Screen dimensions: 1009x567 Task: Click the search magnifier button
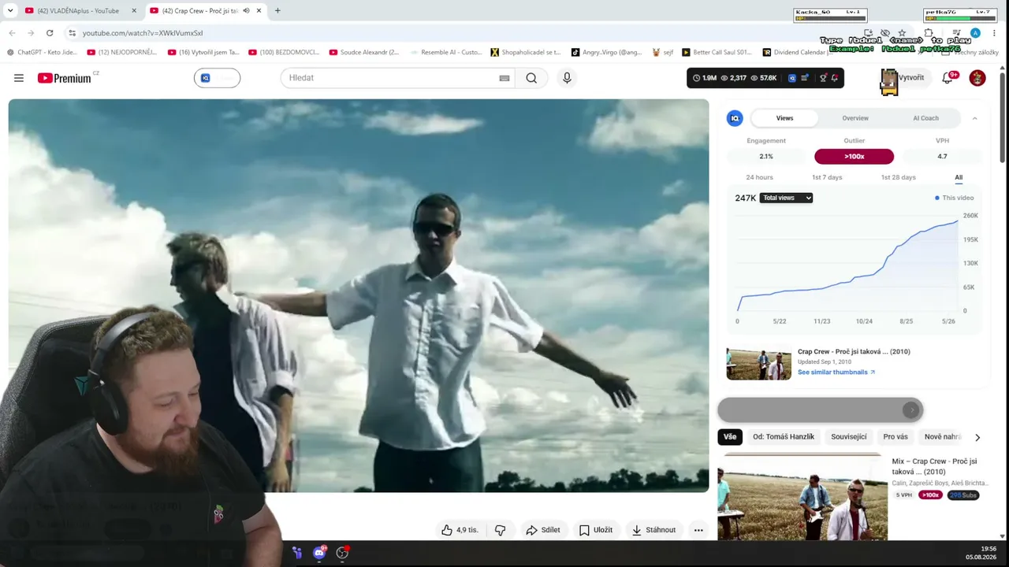(x=531, y=78)
